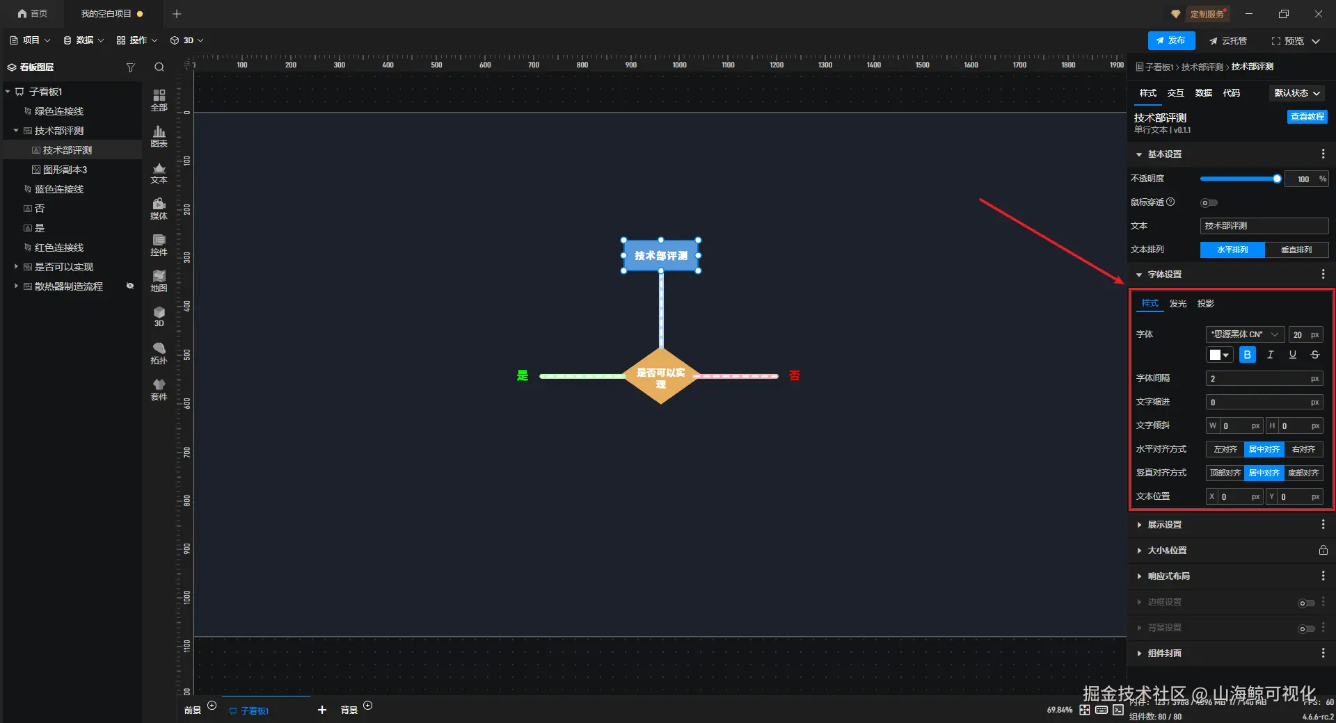Switch to the 交互 interaction tab
This screenshot has width=1336, height=723.
click(1175, 92)
